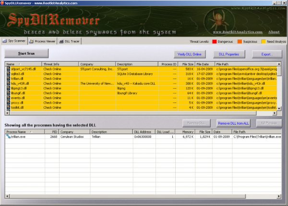Image resolution: width=288 pixels, height=206 pixels.
Task: Select the stlport_vc7145.dll row name
Action: 24,69
